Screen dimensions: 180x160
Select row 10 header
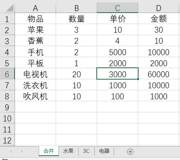(x=7, y=118)
